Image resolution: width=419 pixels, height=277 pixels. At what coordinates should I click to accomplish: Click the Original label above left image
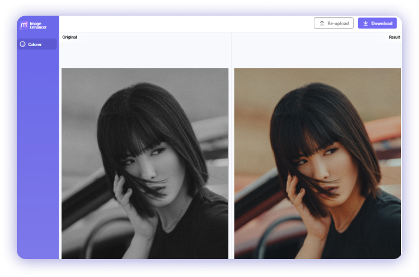coord(69,37)
